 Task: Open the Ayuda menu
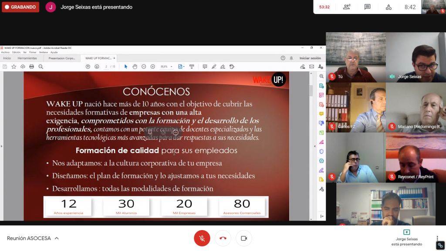[54, 52]
